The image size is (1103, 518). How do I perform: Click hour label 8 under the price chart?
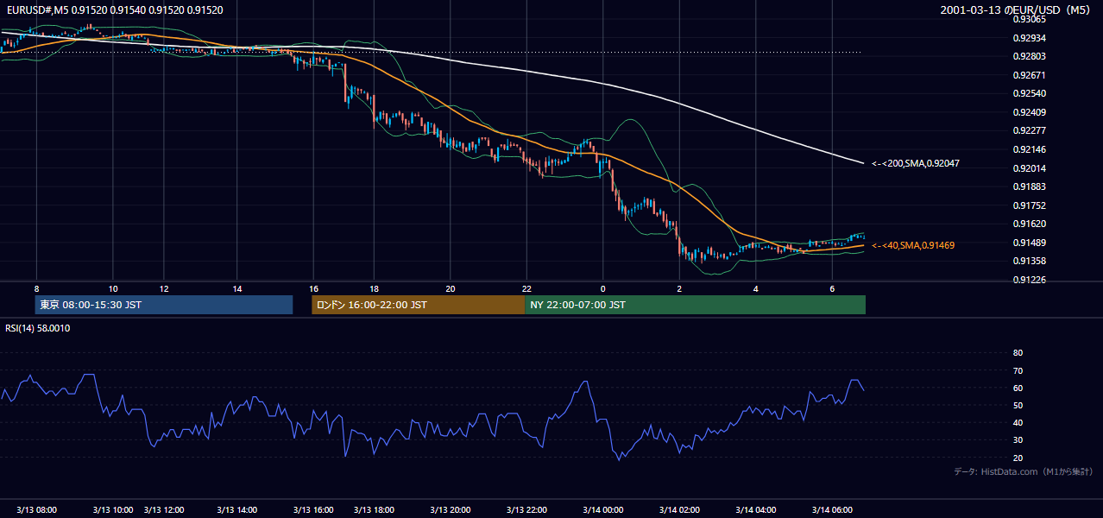[36, 288]
